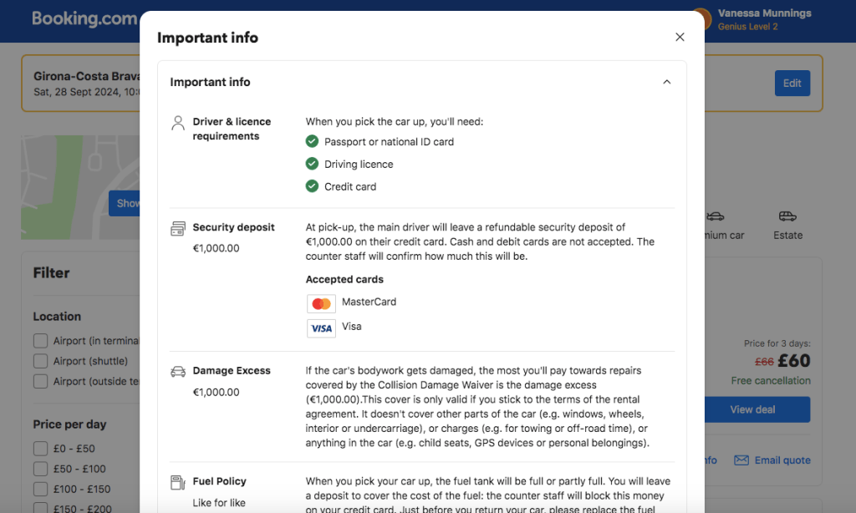Click the Security deposit card icon
Image resolution: width=856 pixels, height=513 pixels.
177,228
